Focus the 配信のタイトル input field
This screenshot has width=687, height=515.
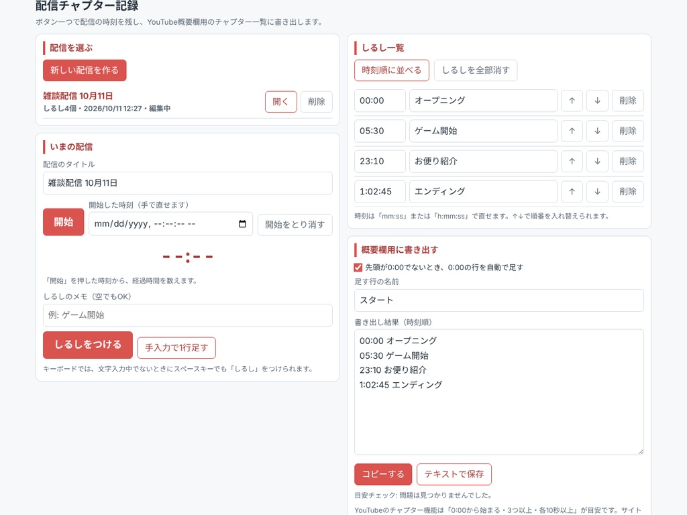point(188,183)
